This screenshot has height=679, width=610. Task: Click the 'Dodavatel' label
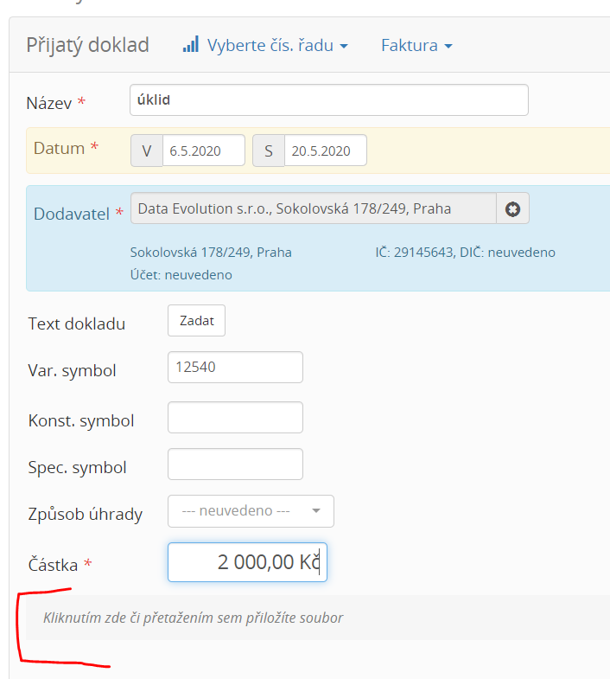[72, 214]
